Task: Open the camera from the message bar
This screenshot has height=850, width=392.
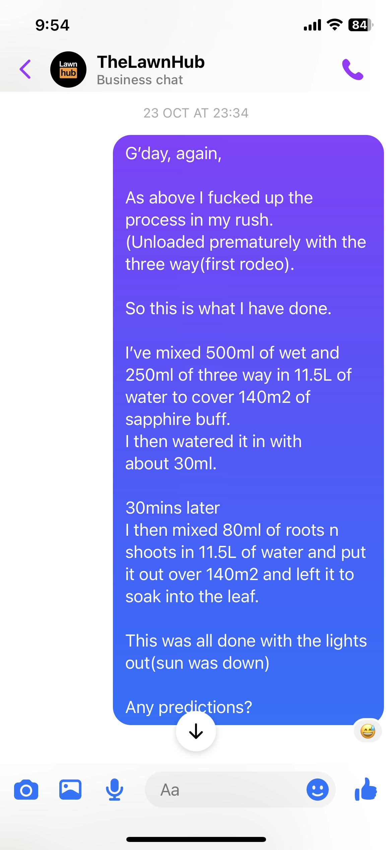Action: 26,790
